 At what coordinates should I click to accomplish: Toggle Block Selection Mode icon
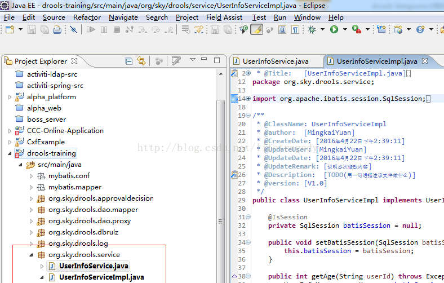[x=282, y=29]
